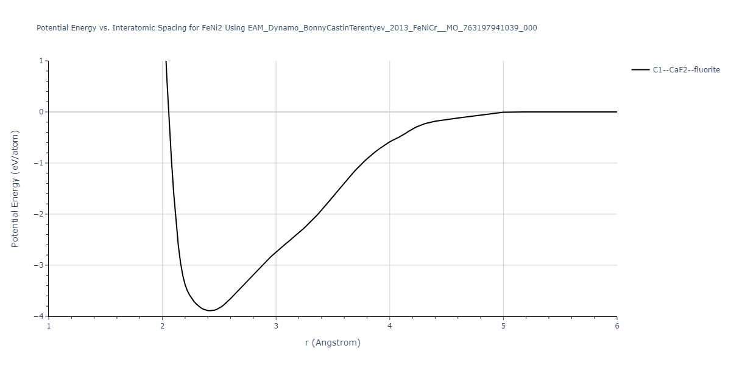
Task: Click the x-axis tick label 5
Action: (503, 326)
